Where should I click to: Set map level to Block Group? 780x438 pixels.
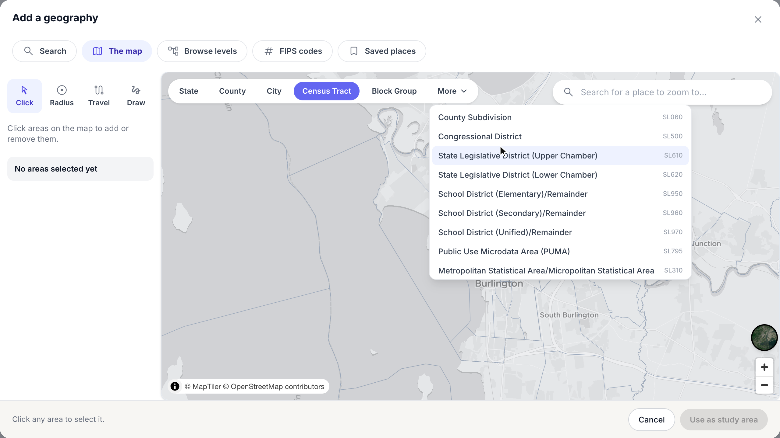tap(394, 91)
